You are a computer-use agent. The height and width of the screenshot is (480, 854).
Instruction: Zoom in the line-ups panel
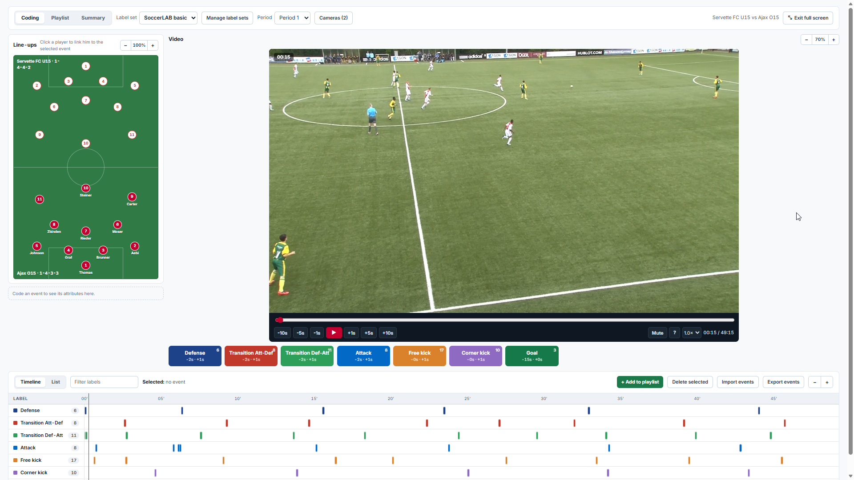tap(153, 45)
